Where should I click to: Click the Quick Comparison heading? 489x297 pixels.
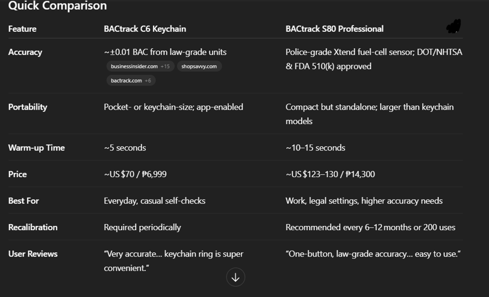[57, 5]
